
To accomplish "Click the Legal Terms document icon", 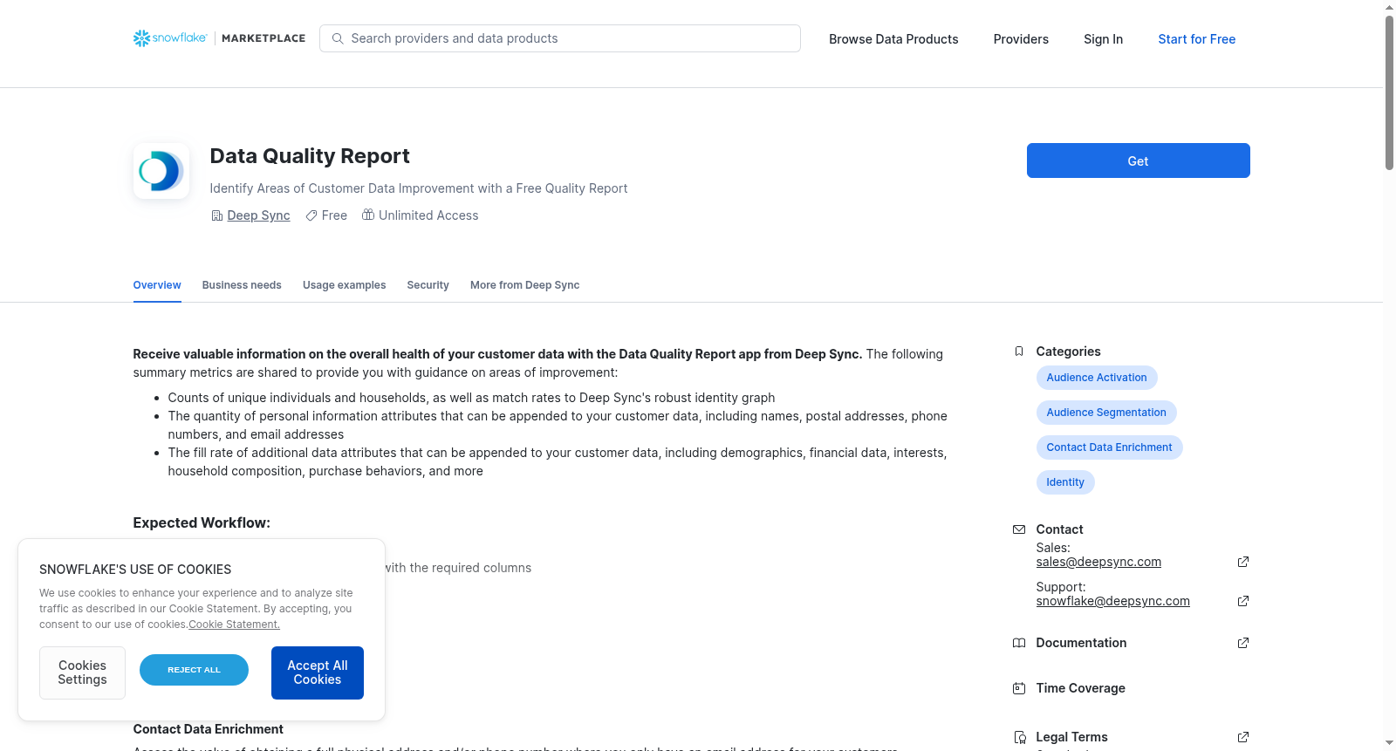I will click(1019, 737).
